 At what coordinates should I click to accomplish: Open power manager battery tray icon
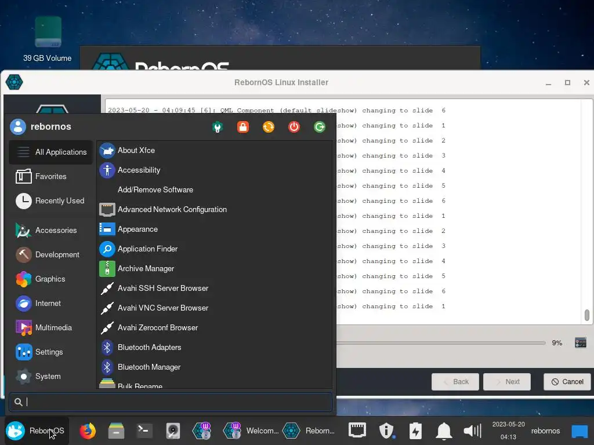pyautogui.click(x=415, y=431)
